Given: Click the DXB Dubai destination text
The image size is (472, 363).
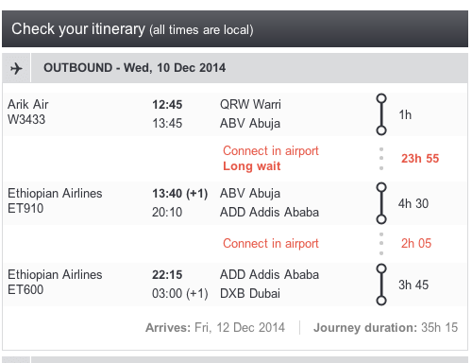Looking at the screenshot, I should click(250, 293).
